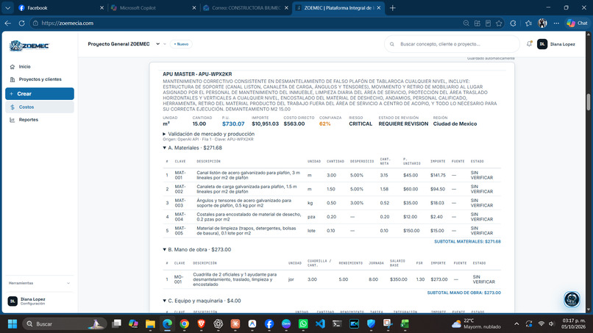Image resolution: width=593 pixels, height=333 pixels.
Task: Collapse section B. Mano de obra
Action: tap(197, 249)
